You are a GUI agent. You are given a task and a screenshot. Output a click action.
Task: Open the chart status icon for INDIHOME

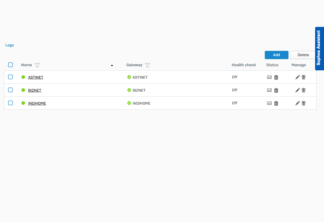click(269, 103)
